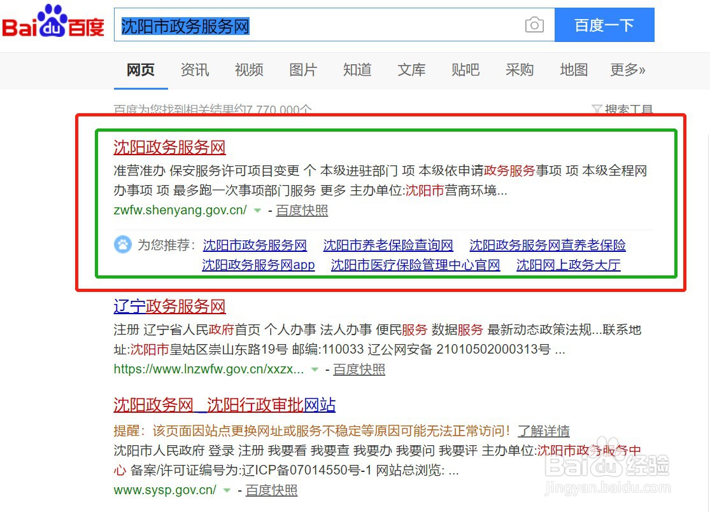The height and width of the screenshot is (512, 710).
Task: Click the www.sysp.gov.cn/ URL text
Action: click(165, 490)
